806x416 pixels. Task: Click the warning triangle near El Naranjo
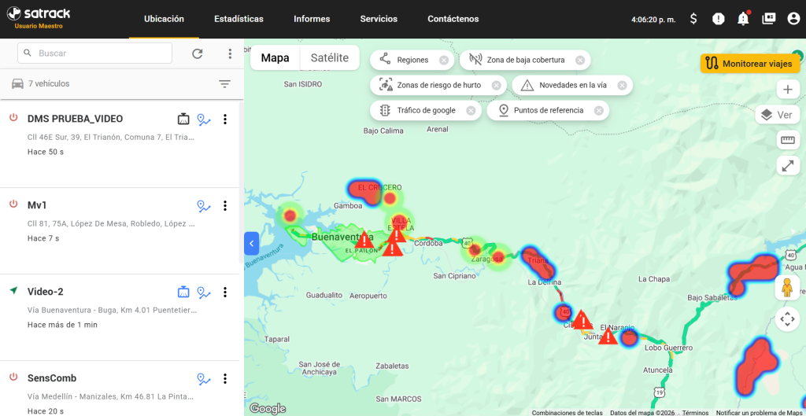coord(608,337)
